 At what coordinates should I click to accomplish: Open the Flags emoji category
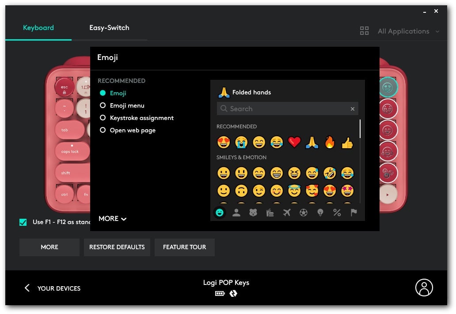(353, 212)
